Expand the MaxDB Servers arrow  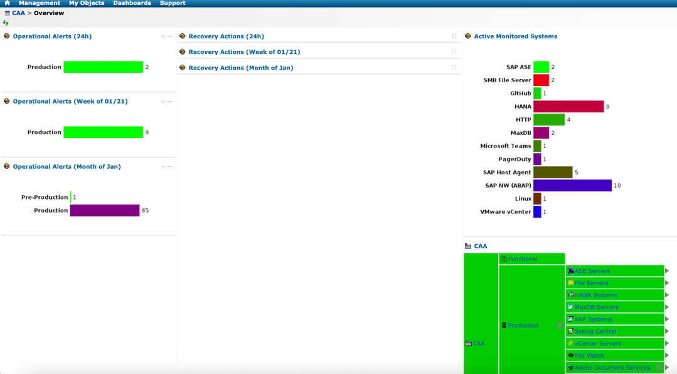pyautogui.click(x=667, y=307)
